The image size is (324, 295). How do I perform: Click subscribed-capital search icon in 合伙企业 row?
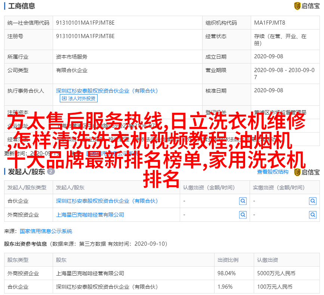(x=243, y=201)
